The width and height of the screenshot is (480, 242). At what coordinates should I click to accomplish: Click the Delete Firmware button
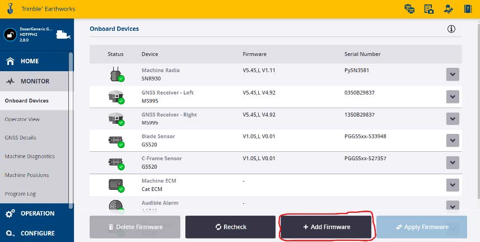[x=135, y=227]
